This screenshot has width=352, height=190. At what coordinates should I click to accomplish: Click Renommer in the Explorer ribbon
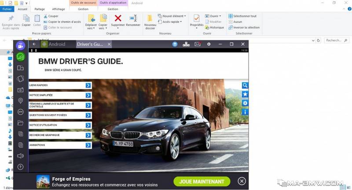tap(133, 20)
